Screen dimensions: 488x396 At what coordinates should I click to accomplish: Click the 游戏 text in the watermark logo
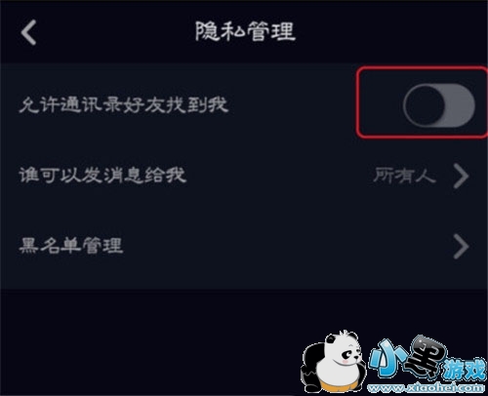pyautogui.click(x=466, y=370)
